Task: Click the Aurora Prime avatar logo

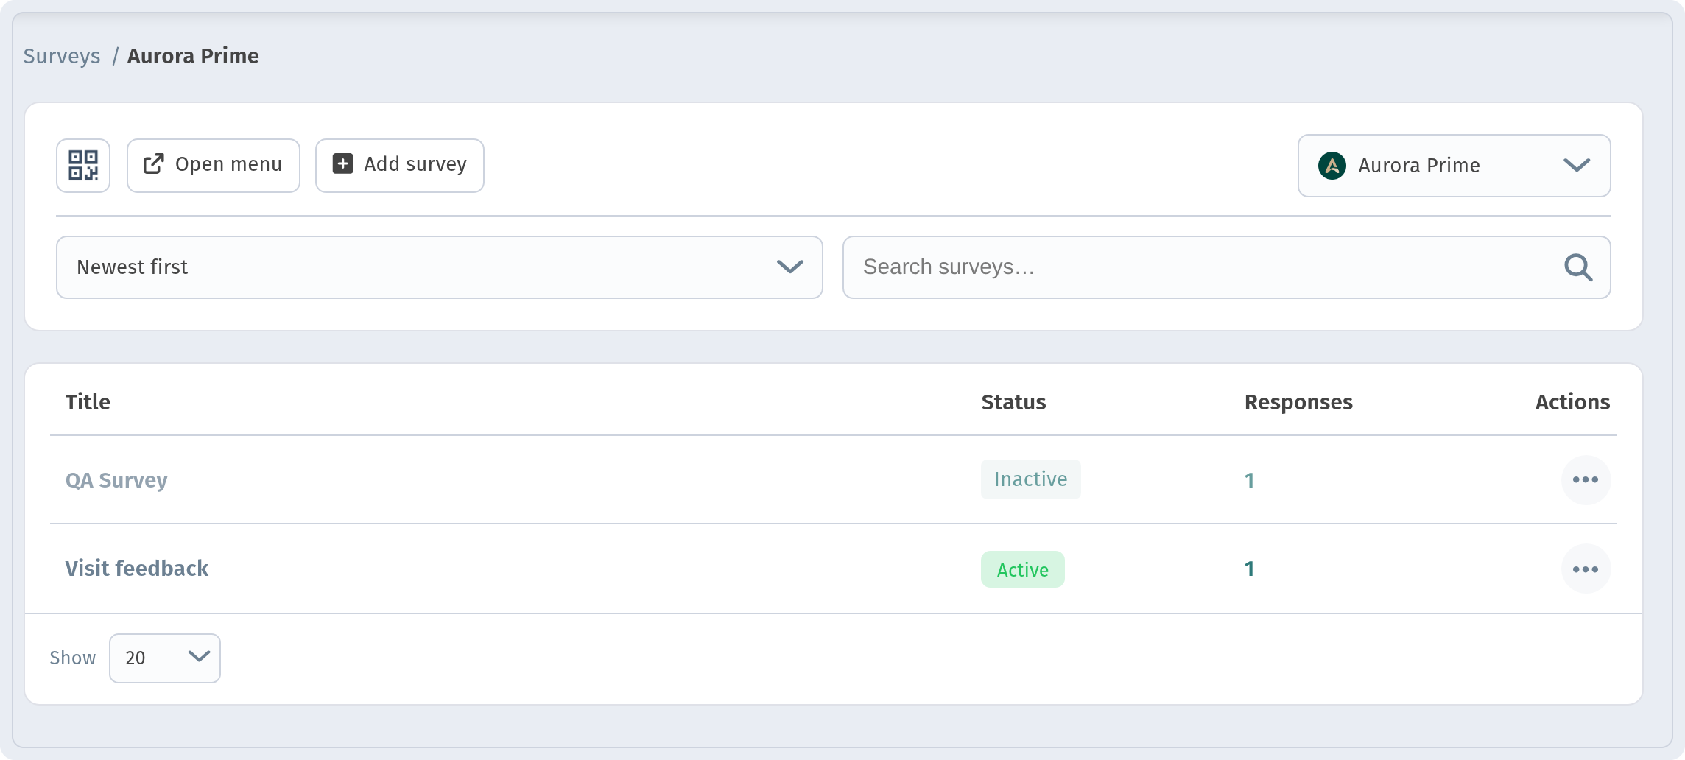Action: (1332, 166)
